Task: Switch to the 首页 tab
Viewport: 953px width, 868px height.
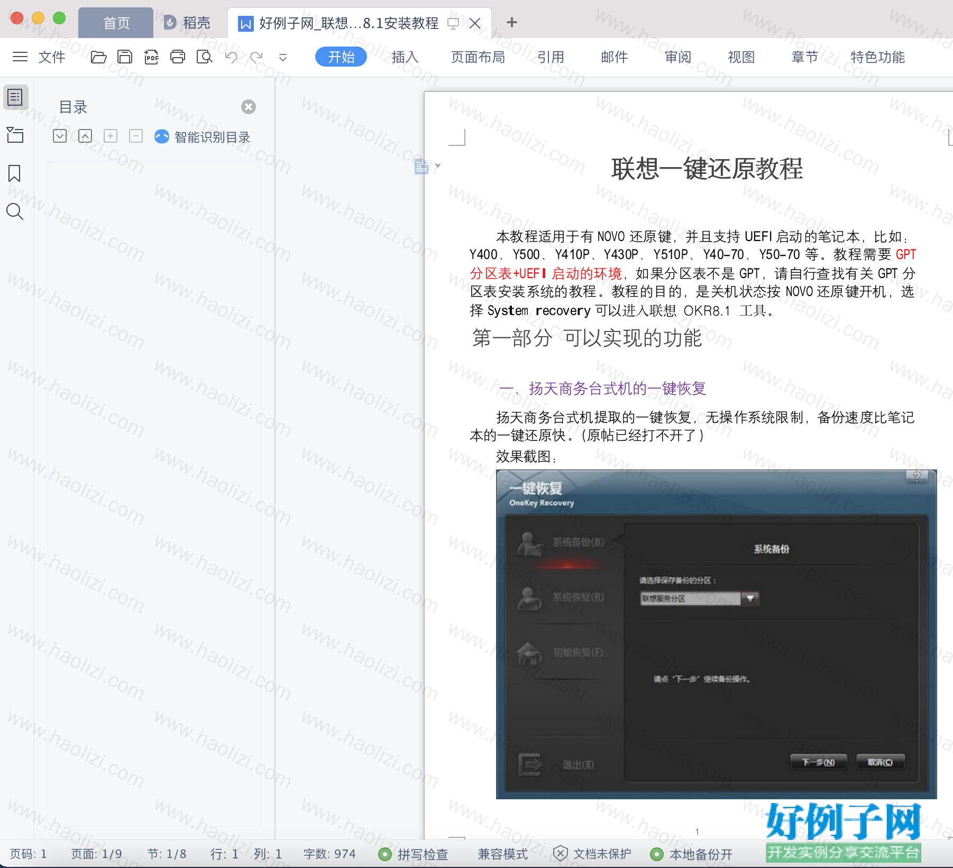Action: [116, 23]
